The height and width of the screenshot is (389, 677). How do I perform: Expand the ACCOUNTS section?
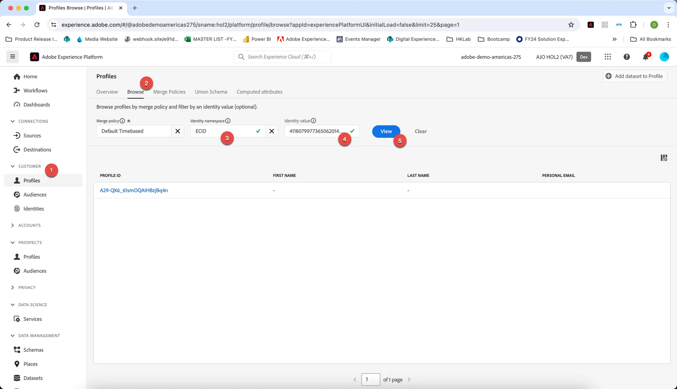tap(26, 225)
